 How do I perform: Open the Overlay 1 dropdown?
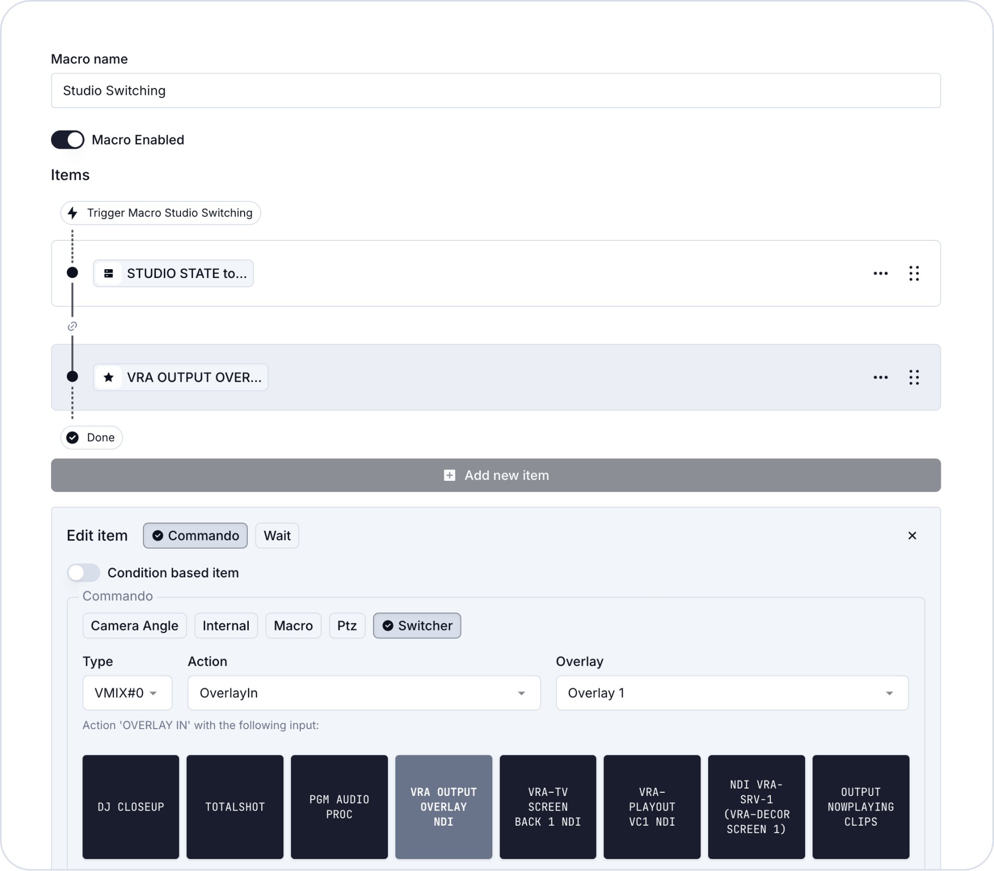732,693
